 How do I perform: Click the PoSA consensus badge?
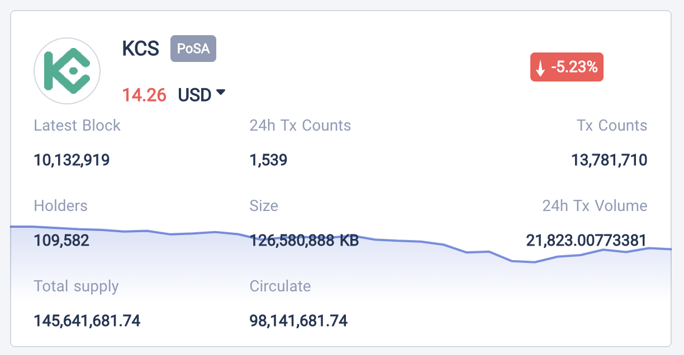(x=193, y=49)
